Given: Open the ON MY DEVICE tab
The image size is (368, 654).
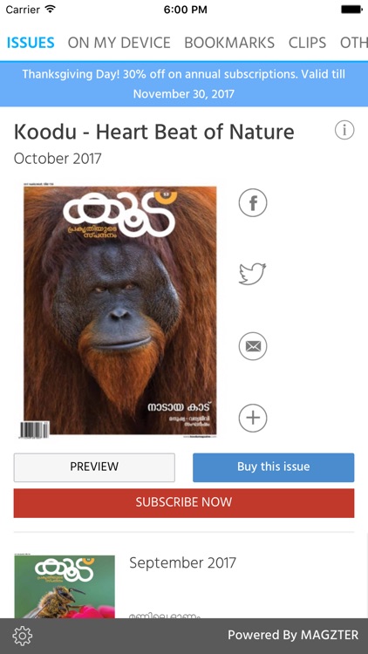Looking at the screenshot, I should pos(119,43).
